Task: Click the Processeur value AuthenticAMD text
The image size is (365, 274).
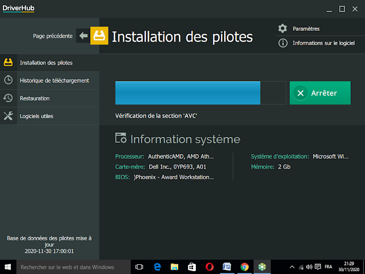Action: [181, 156]
